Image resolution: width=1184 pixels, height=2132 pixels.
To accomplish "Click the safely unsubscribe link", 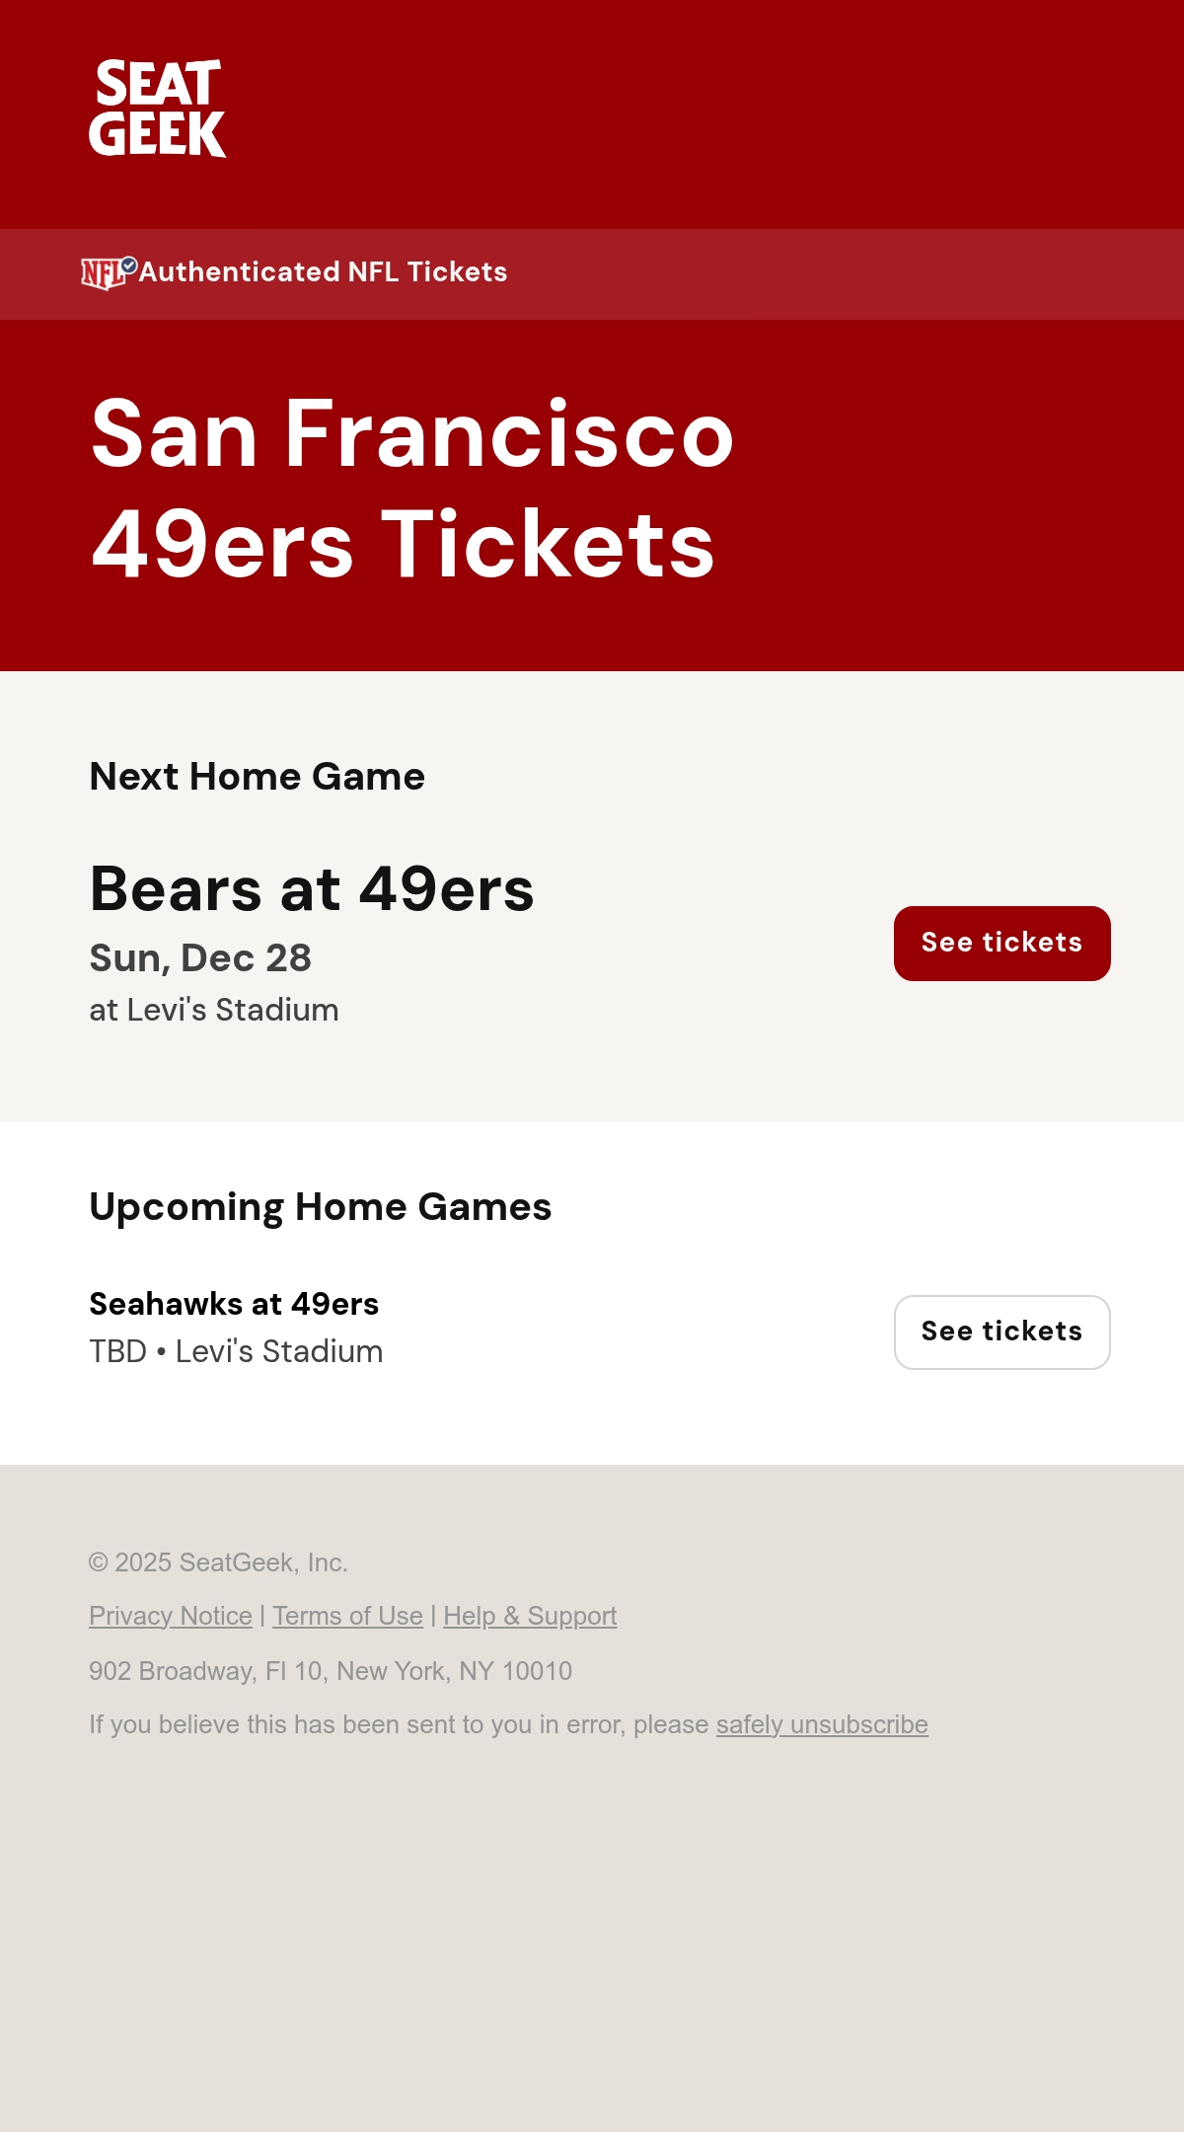I will pyautogui.click(x=822, y=1724).
